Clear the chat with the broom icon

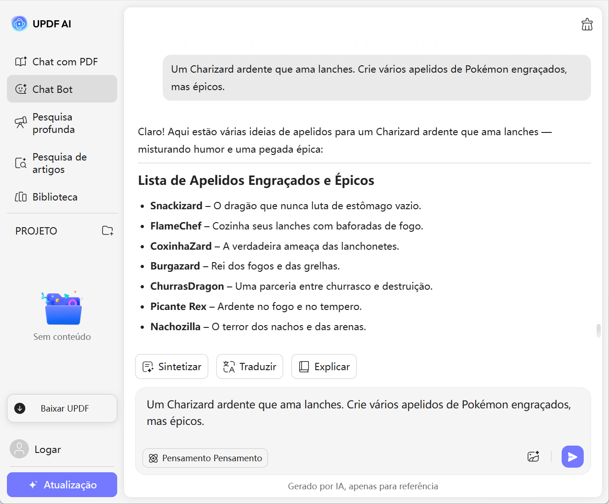pyautogui.click(x=587, y=24)
